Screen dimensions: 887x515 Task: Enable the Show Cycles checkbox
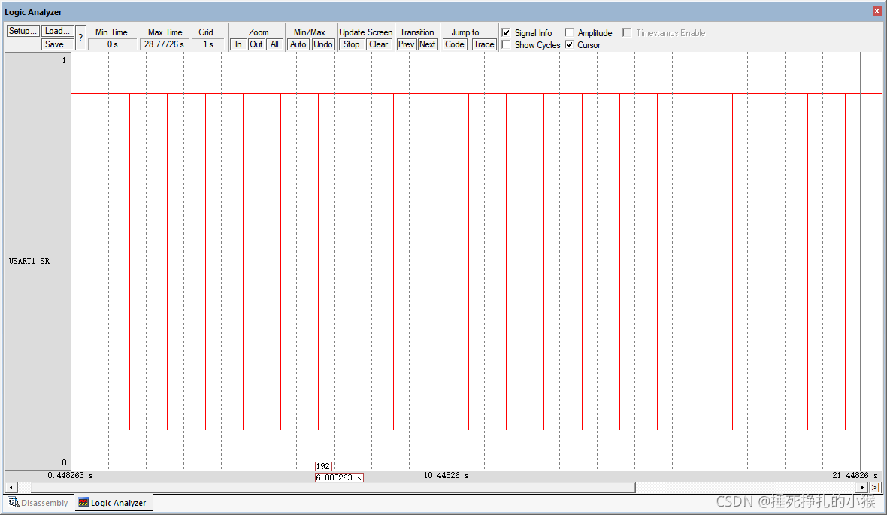(x=507, y=44)
